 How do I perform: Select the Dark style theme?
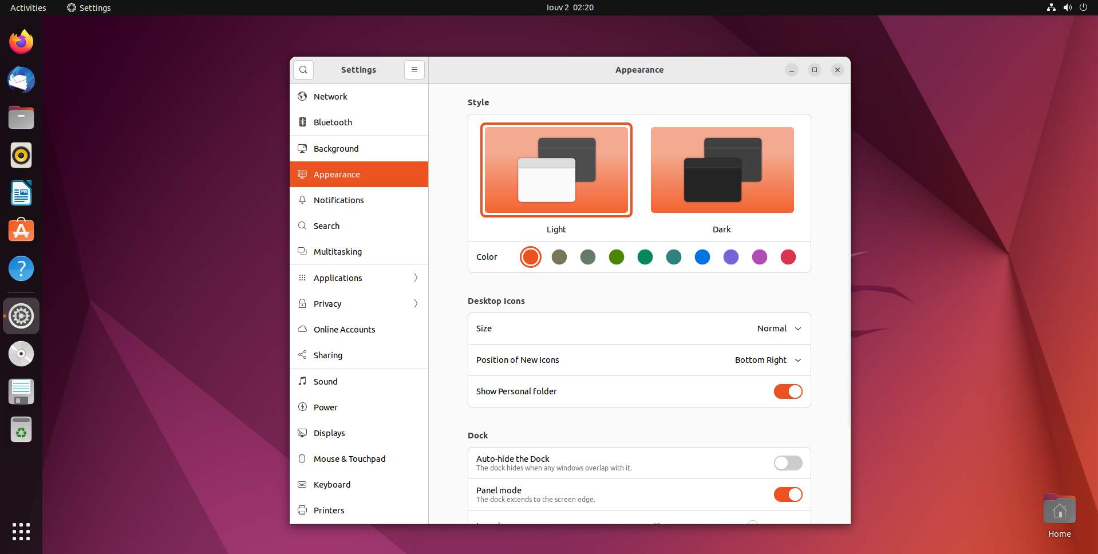coord(721,169)
